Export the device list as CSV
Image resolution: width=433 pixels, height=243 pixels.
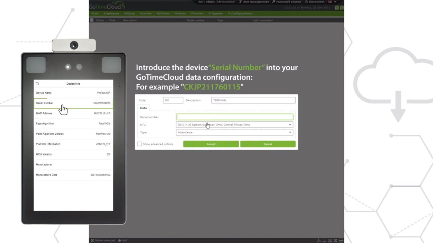[x=324, y=240]
